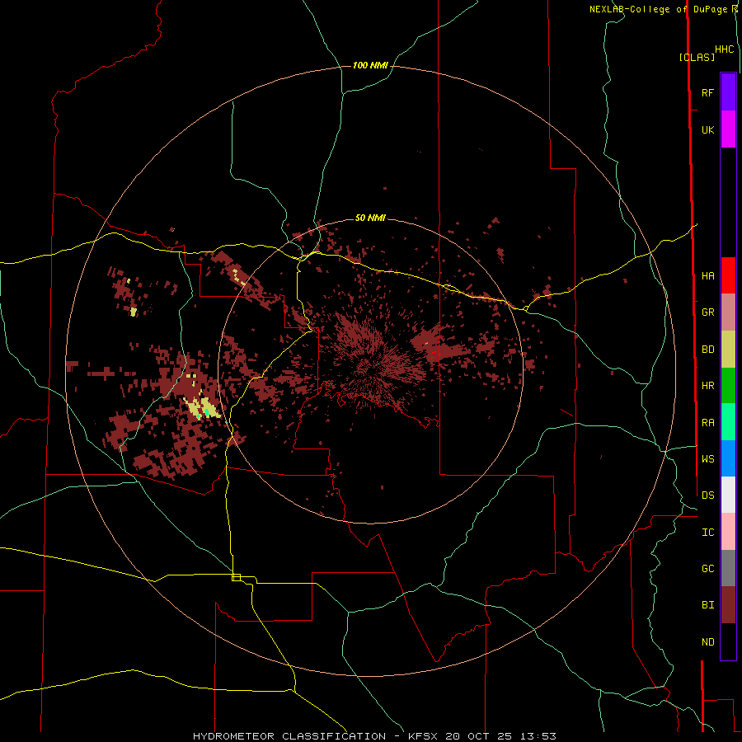This screenshot has height=742, width=742.
Task: Click the GC legend label
Action: [707, 569]
